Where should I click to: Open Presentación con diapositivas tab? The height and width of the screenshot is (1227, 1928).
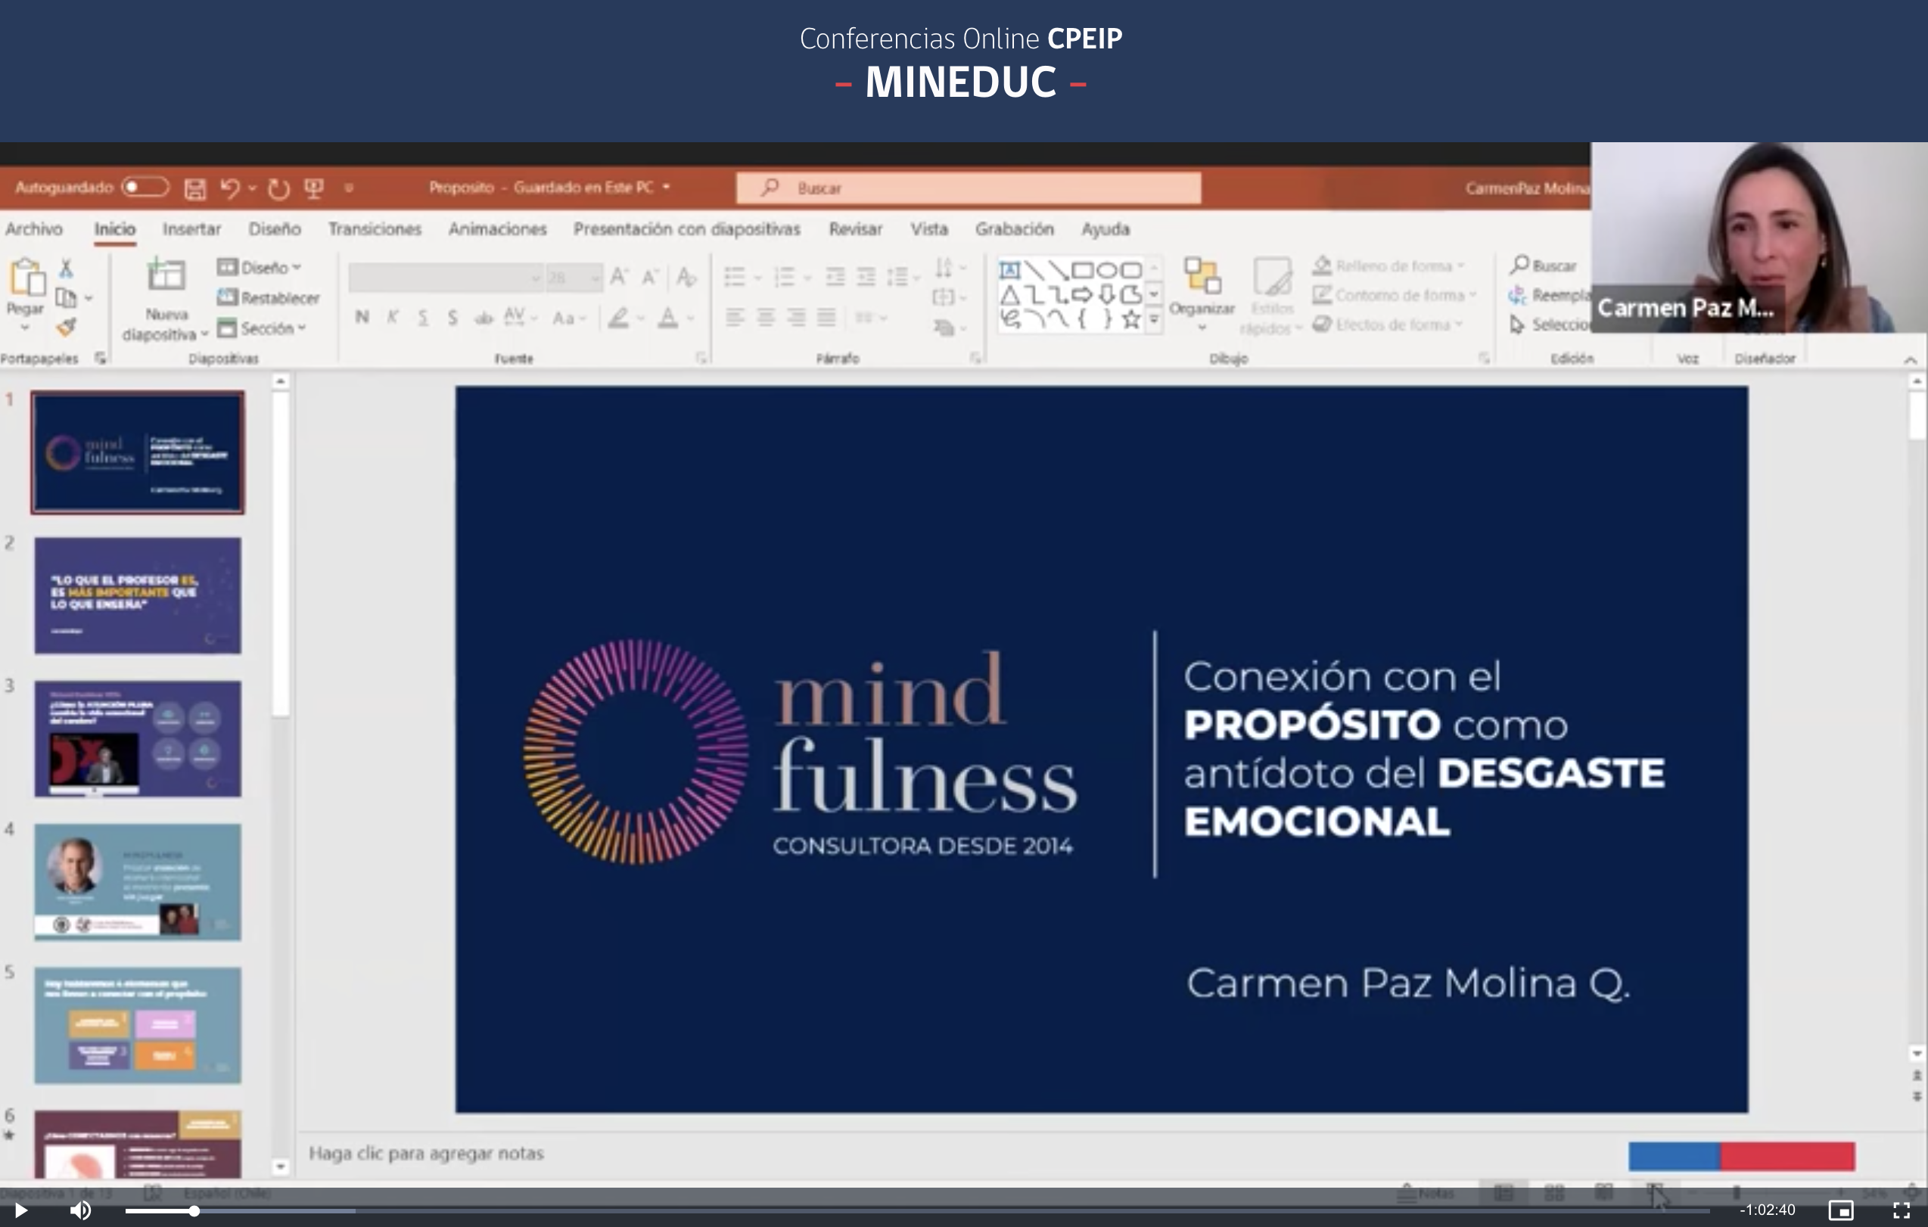click(687, 229)
